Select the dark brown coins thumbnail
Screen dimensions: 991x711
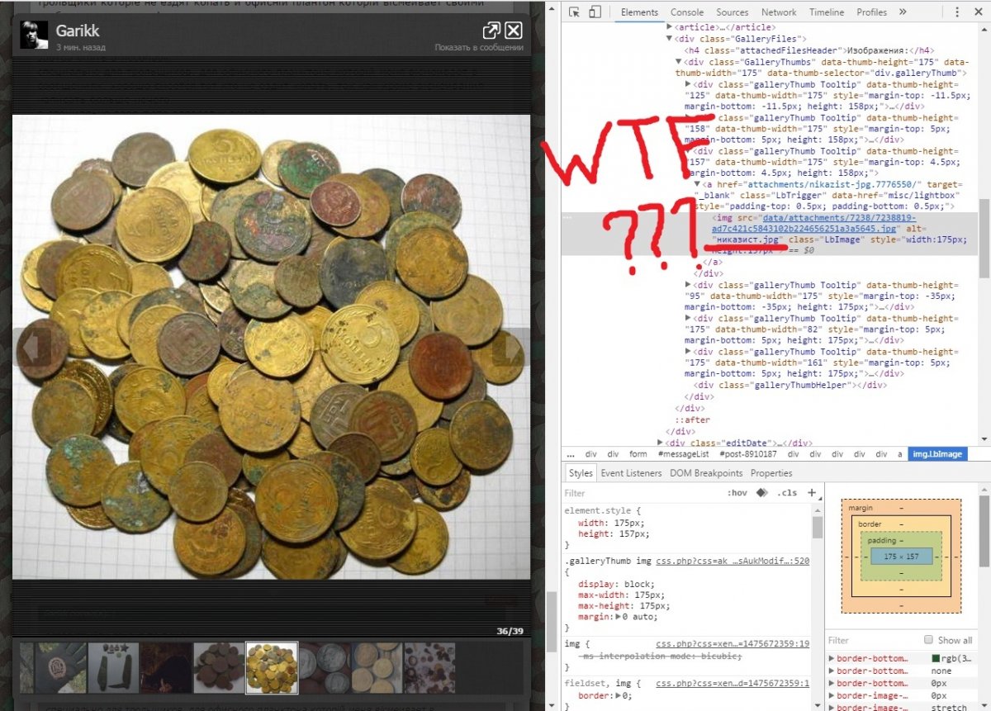(x=219, y=668)
